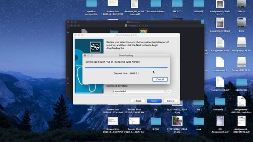This screenshot has height=142, width=253.
Task: Open the IoT folder
Action: click(198, 103)
